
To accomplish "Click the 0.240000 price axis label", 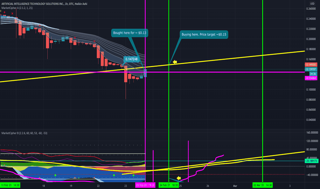I will click(311, 19).
